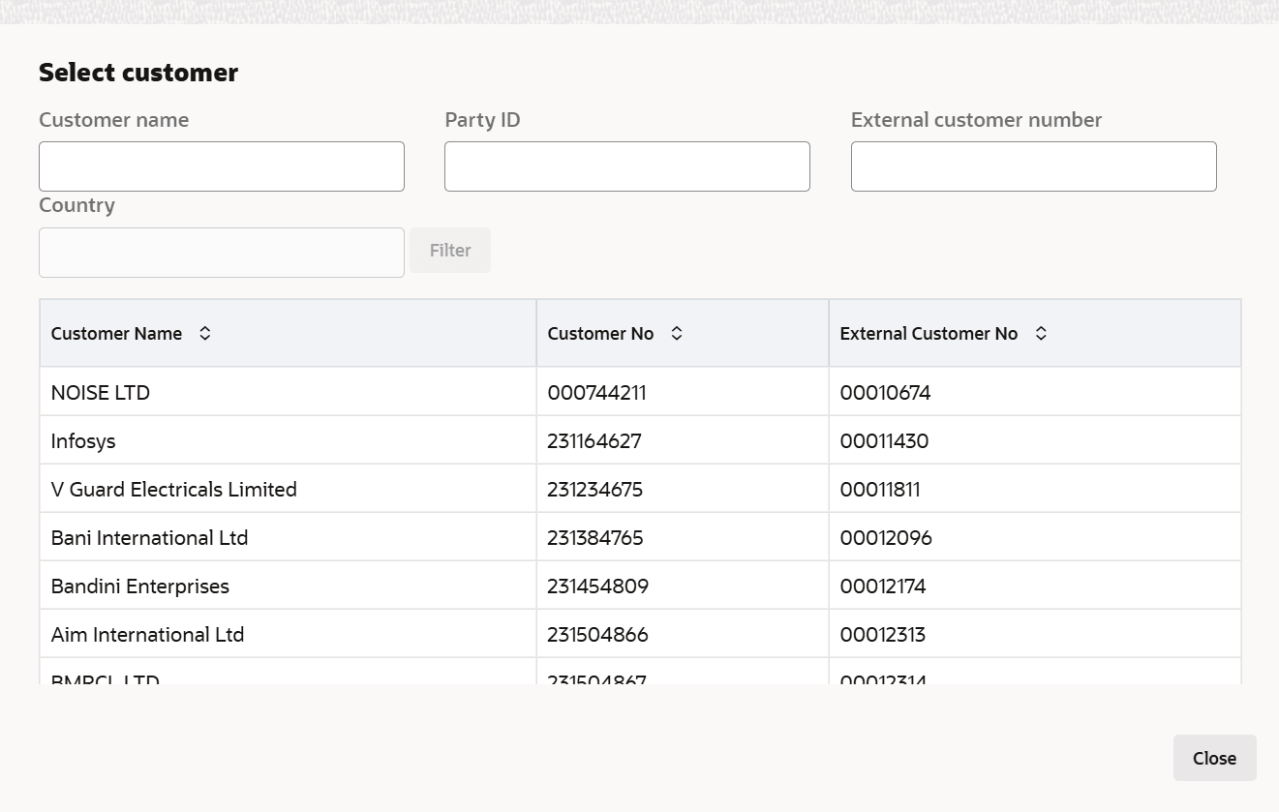Image resolution: width=1279 pixels, height=812 pixels.
Task: Click External customer number field
Action: coord(1033,166)
